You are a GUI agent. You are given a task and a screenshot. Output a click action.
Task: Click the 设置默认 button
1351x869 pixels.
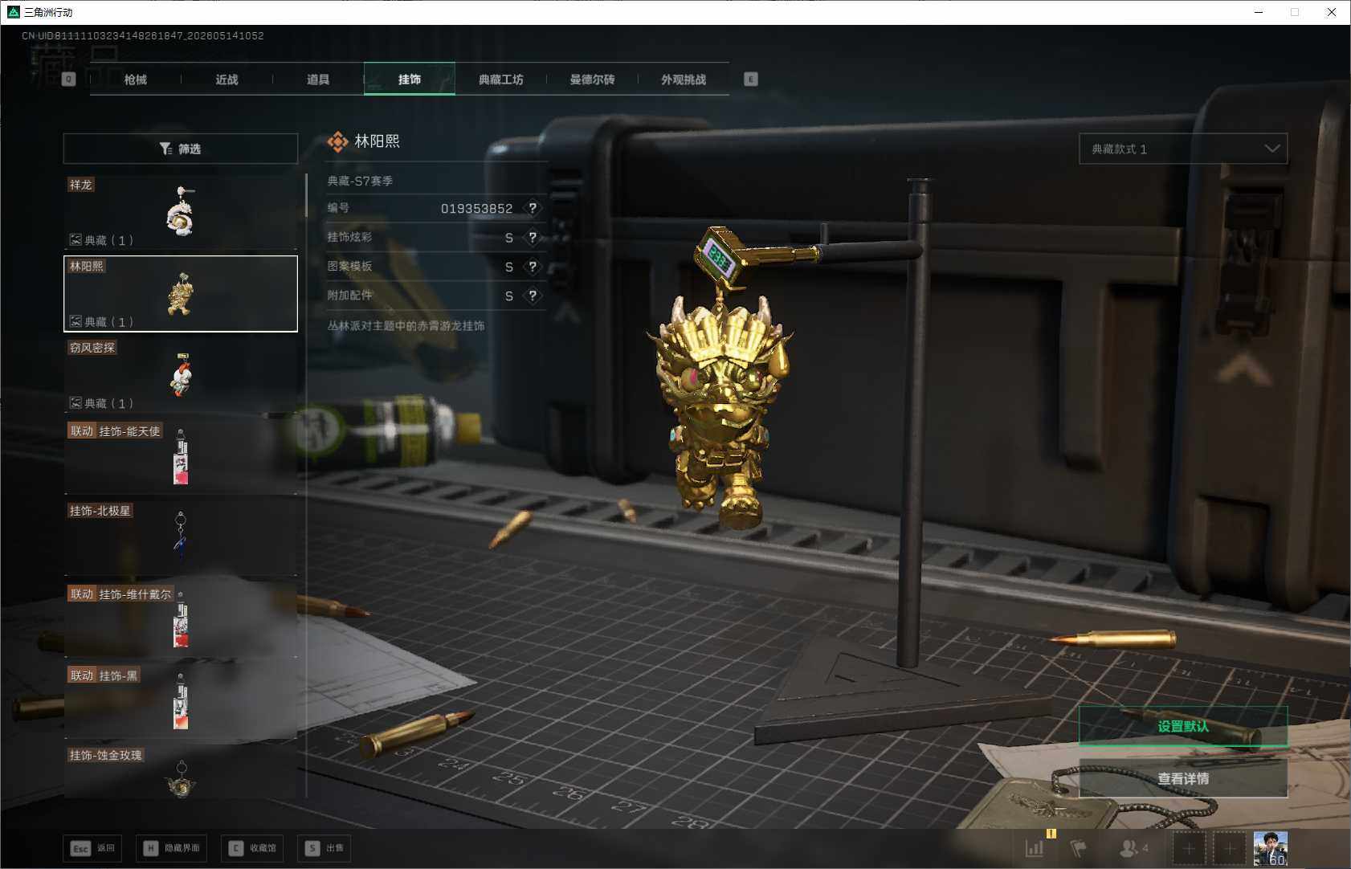point(1183,726)
